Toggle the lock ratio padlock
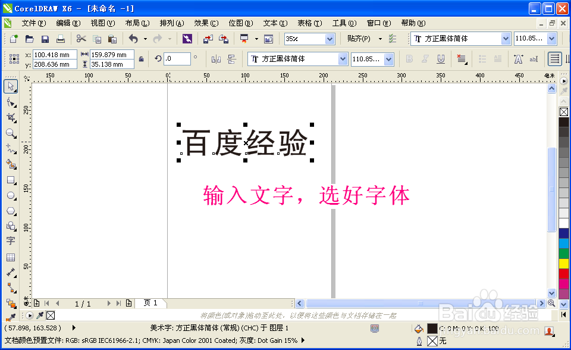 (x=142, y=59)
